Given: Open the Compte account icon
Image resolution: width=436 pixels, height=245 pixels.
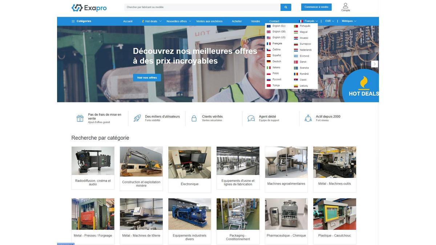Looking at the screenshot, I should point(346,7).
